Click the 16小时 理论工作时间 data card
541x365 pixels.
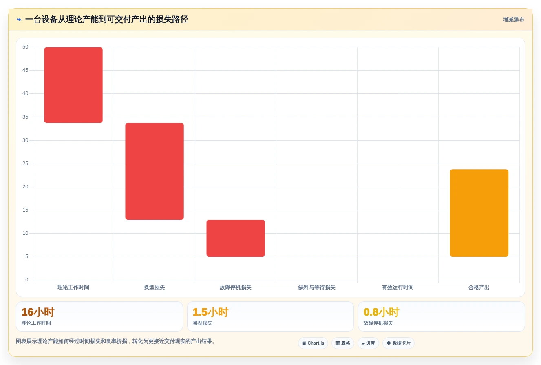pyautogui.click(x=99, y=316)
